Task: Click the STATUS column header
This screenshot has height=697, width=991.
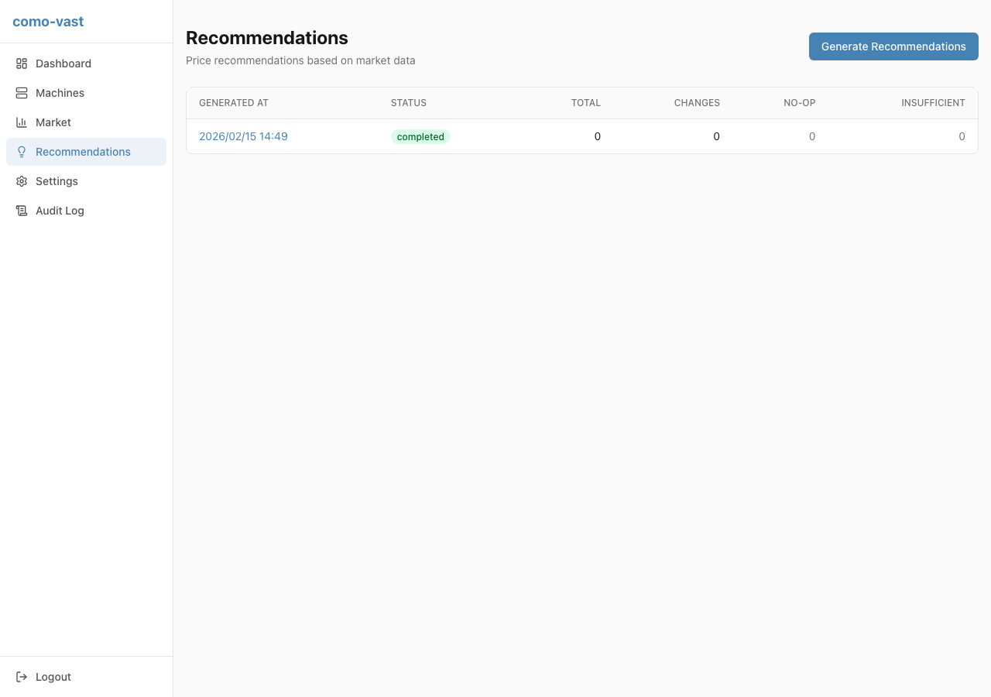Action: (409, 103)
